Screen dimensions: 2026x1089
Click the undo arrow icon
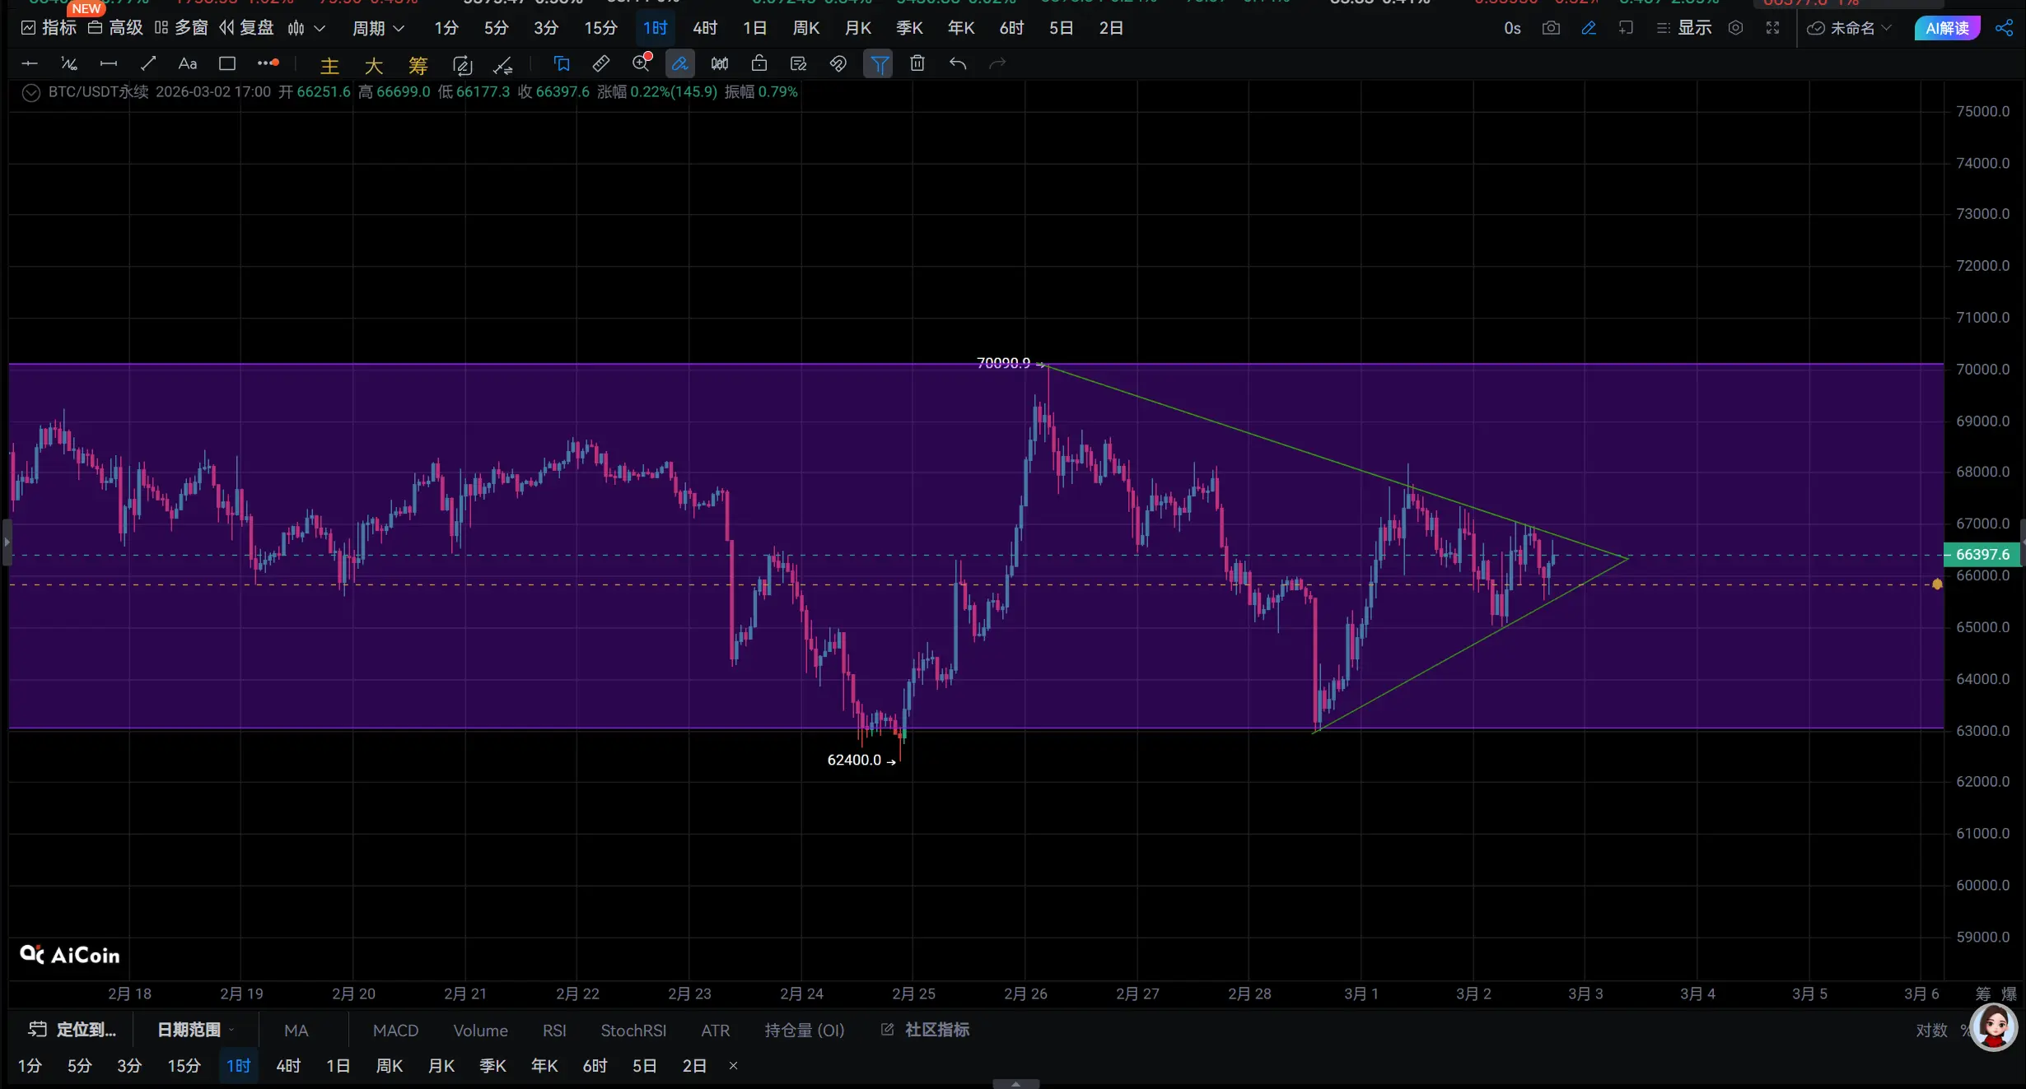pyautogui.click(x=957, y=63)
